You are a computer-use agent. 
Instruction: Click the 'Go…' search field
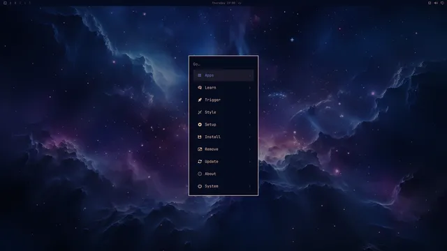pyautogui.click(x=223, y=64)
